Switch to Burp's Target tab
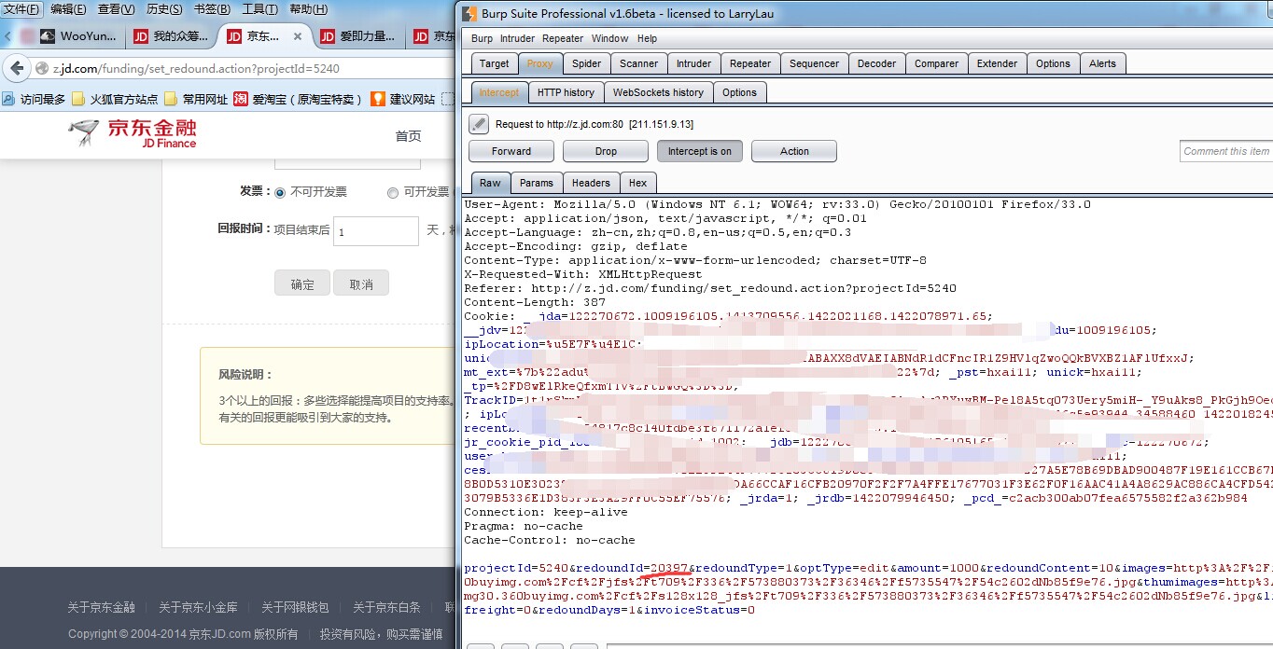The image size is (1273, 649). 494,63
